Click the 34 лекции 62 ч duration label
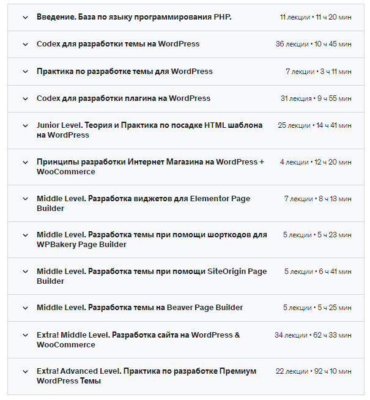 coord(313,335)
